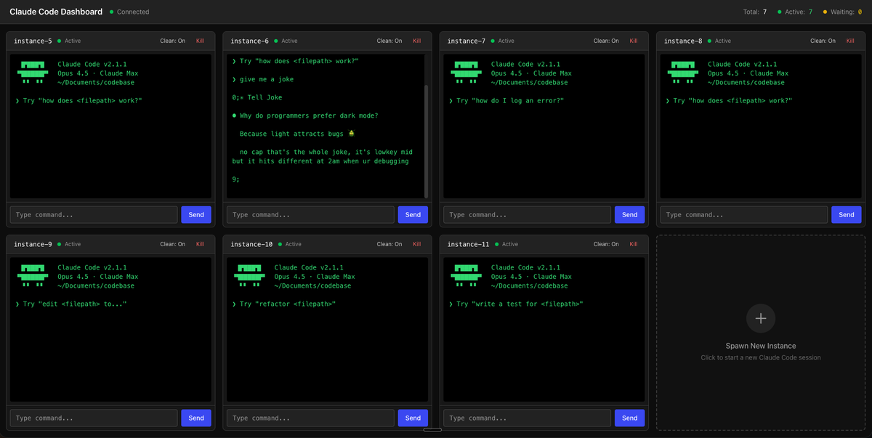Image resolution: width=872 pixels, height=438 pixels.
Task: Click the plus icon to spawn instance
Action: pyautogui.click(x=761, y=318)
